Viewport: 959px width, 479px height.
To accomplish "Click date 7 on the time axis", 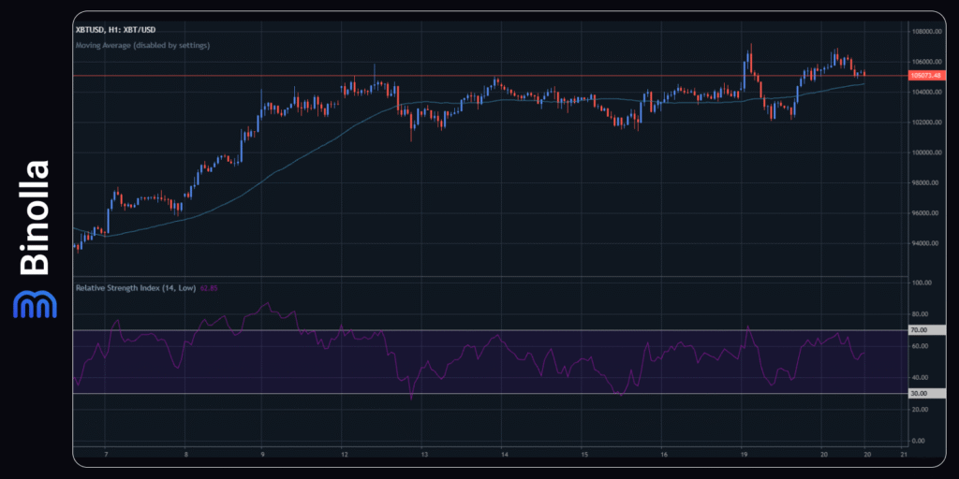I will pos(106,454).
